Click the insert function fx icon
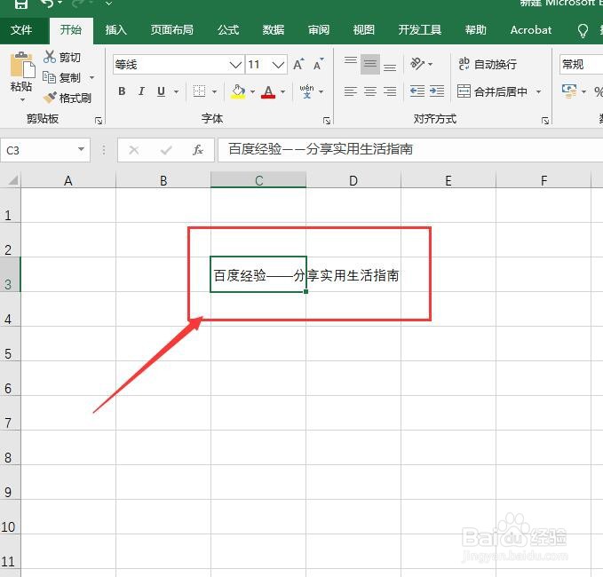 (198, 150)
